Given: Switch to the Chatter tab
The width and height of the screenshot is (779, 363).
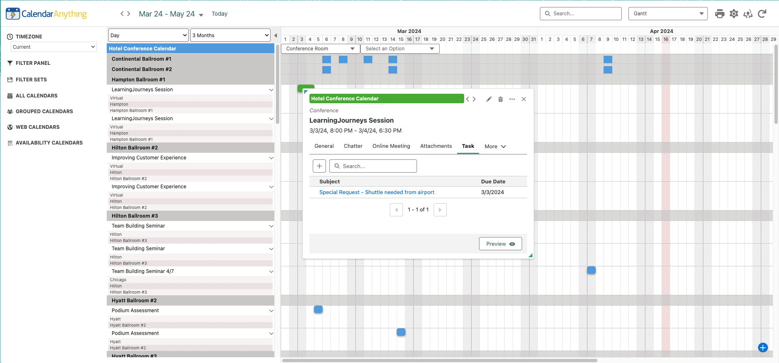Looking at the screenshot, I should tap(353, 146).
